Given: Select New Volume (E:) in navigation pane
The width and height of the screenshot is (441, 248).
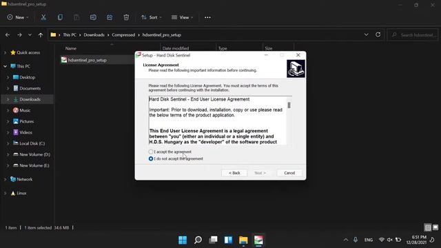Looking at the screenshot, I should pos(34,165).
